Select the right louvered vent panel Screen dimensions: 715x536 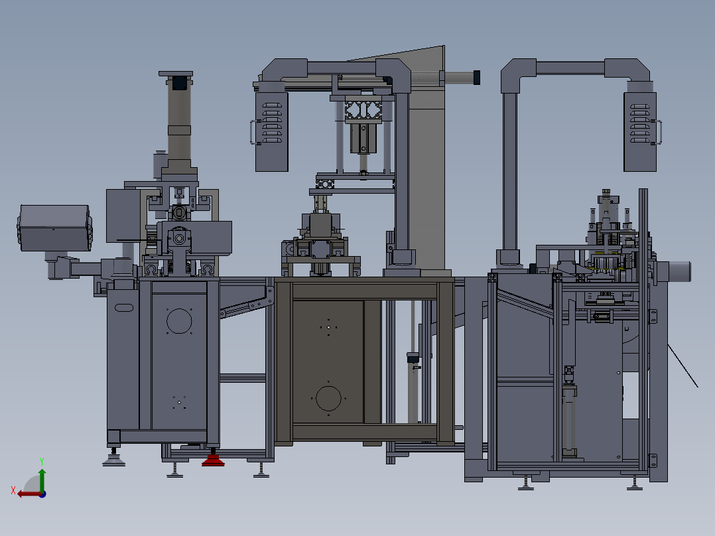pyautogui.click(x=640, y=132)
